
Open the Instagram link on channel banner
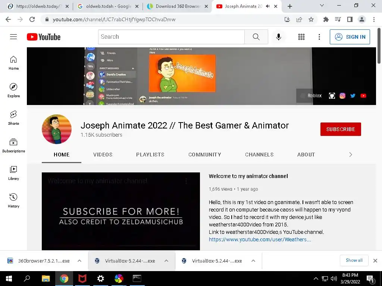342,96
